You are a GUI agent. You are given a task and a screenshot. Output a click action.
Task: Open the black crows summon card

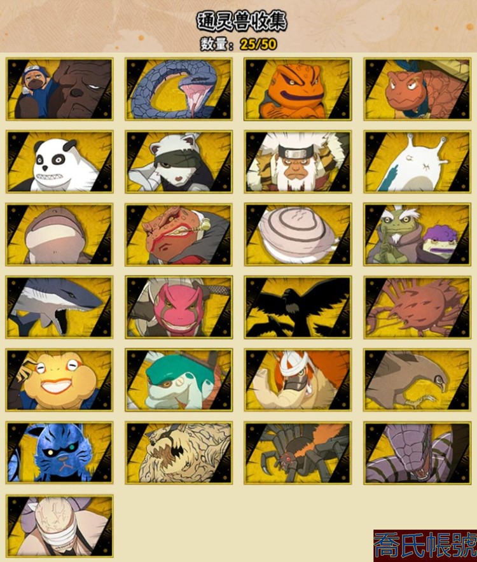298,307
